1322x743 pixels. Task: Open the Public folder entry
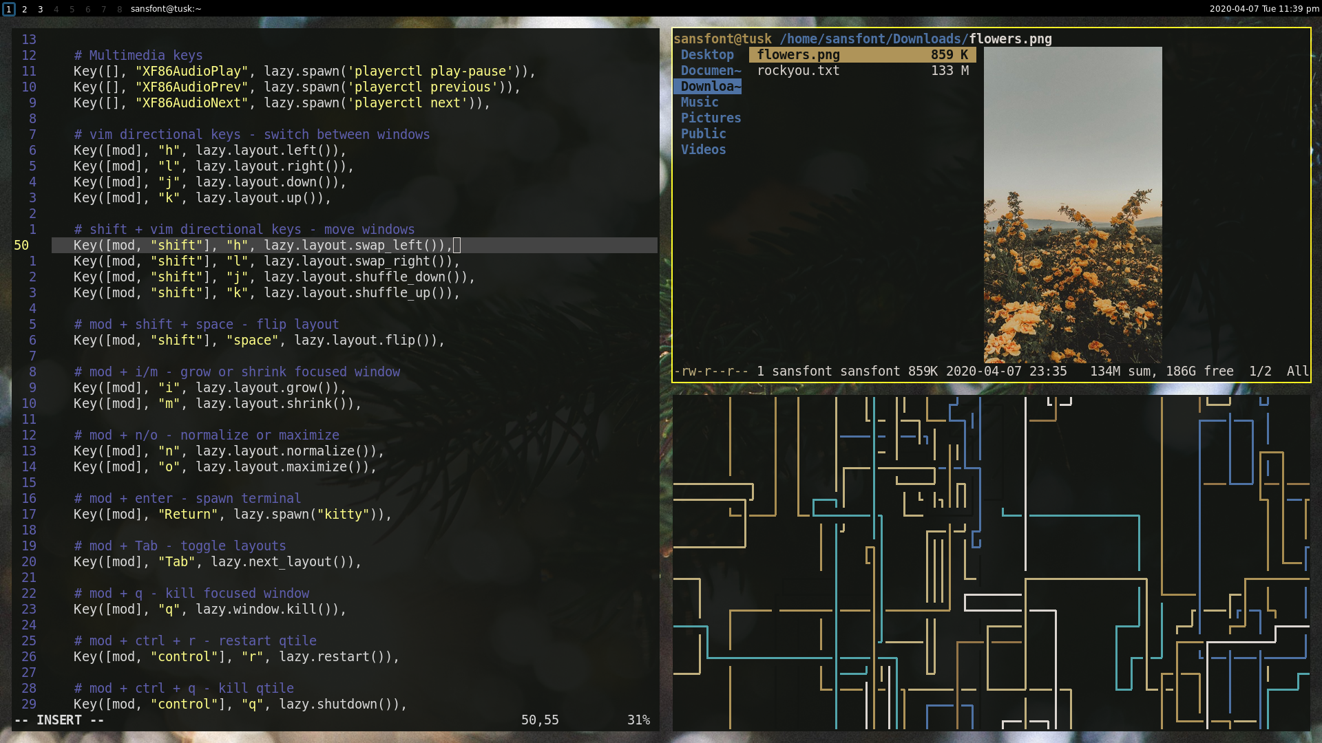coord(703,134)
